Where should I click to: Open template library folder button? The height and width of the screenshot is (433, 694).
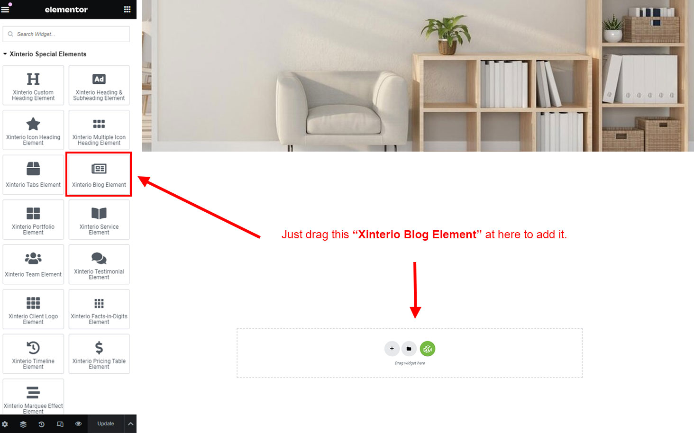pyautogui.click(x=409, y=349)
